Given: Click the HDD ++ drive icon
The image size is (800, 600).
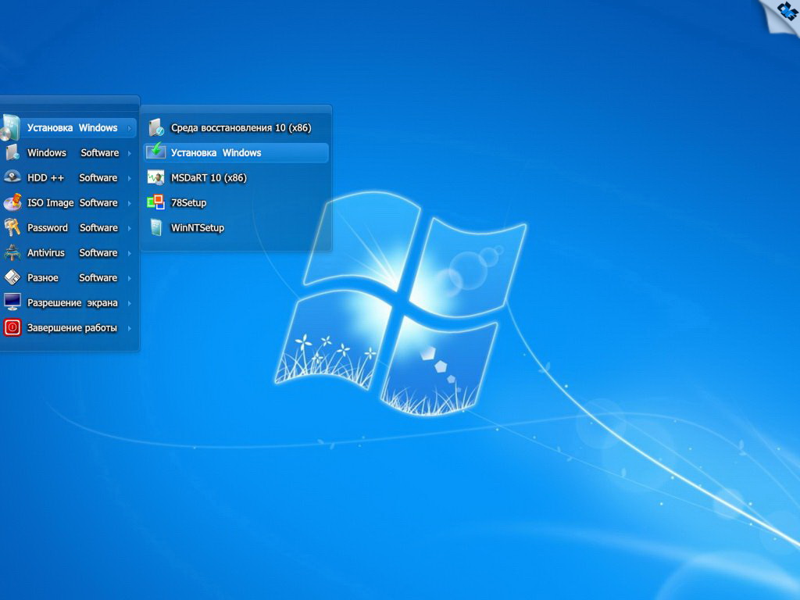Looking at the screenshot, I should coord(12,177).
